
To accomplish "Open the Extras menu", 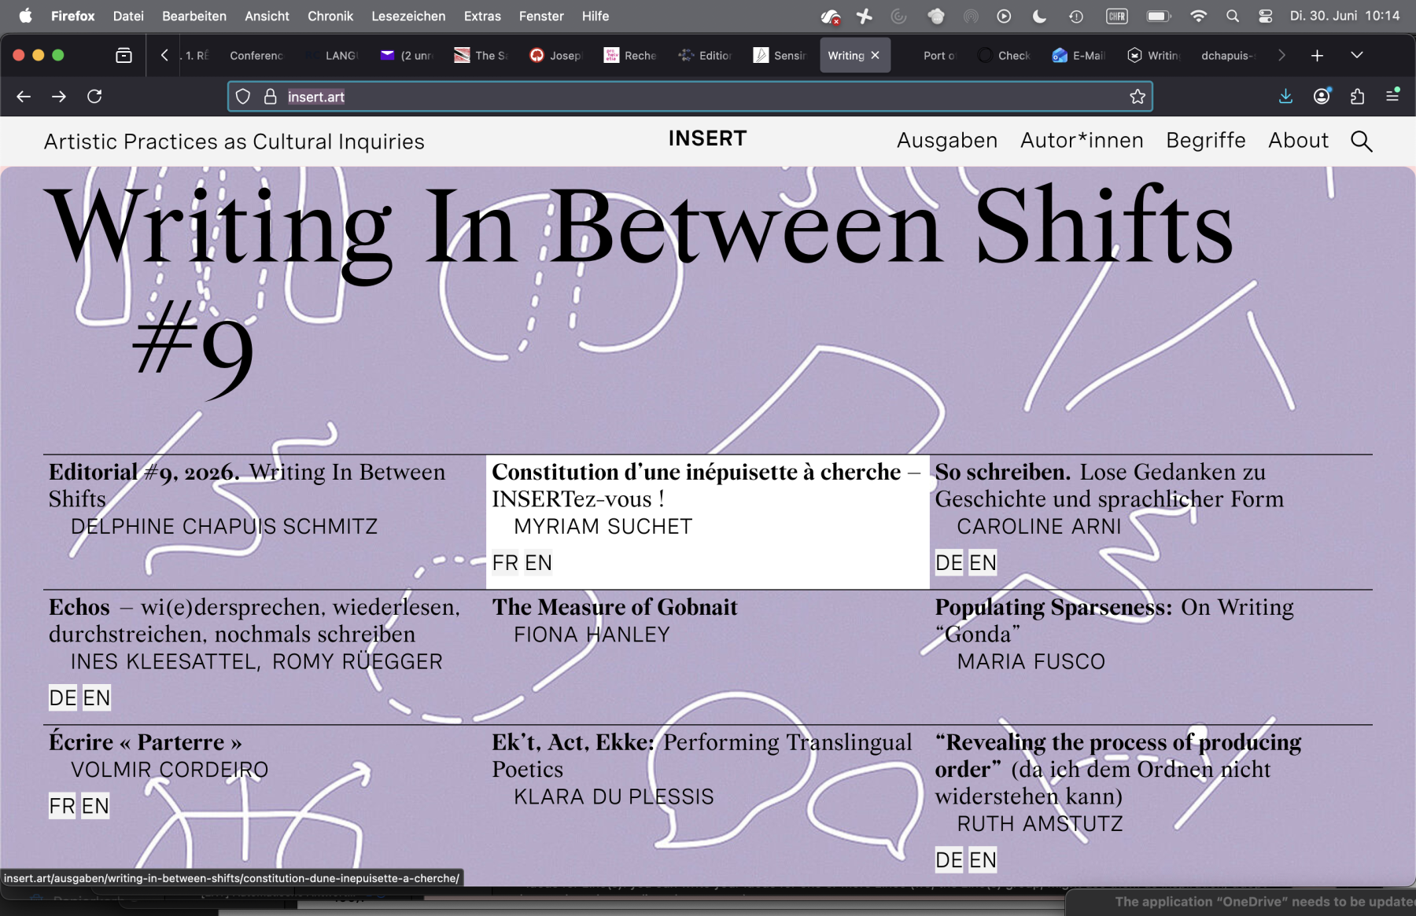I will tap(482, 16).
